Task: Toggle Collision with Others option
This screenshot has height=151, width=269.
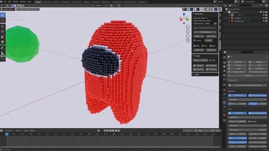Action: (x=258, y=95)
